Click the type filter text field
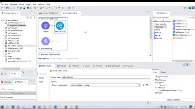The width and height of the screenshot is (195, 109). 175,77
